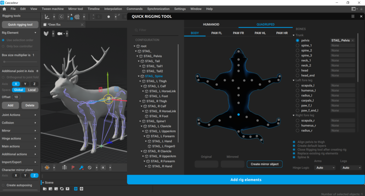Toggle Spline Ik option
This screenshot has width=365, height=196.
click(294, 157)
